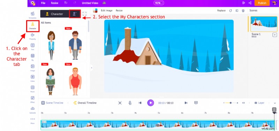Select the scene clip in timeline
Viewport: 279px width, 131px height.
158,125
